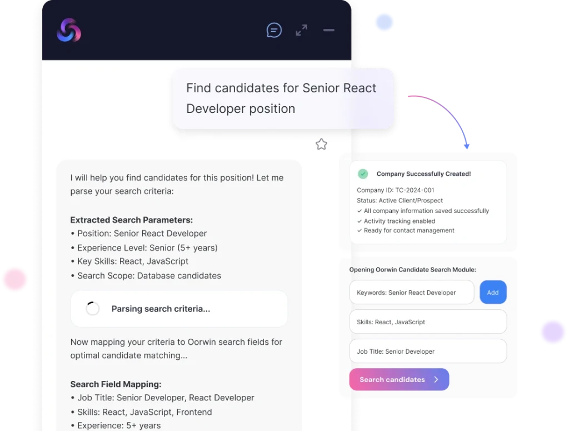Click the Extracted Search Parameters heading
This screenshot has width=569, height=431.
tap(132, 220)
